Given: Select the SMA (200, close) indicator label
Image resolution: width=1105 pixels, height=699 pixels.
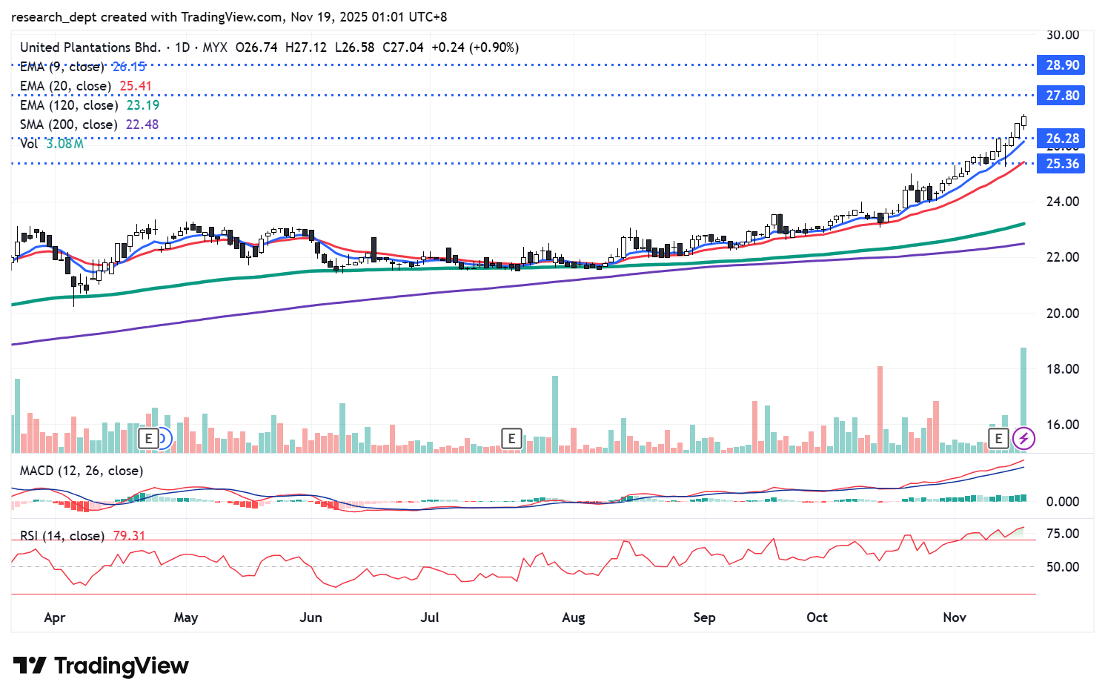Looking at the screenshot, I should [x=69, y=125].
